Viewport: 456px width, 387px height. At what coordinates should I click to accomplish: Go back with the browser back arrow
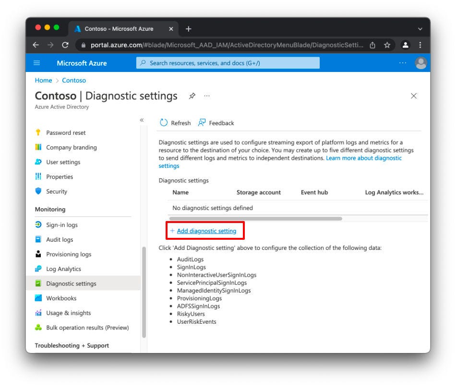click(36, 45)
